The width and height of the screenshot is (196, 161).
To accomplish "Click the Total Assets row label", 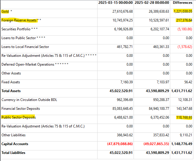I will tap(11, 91).
